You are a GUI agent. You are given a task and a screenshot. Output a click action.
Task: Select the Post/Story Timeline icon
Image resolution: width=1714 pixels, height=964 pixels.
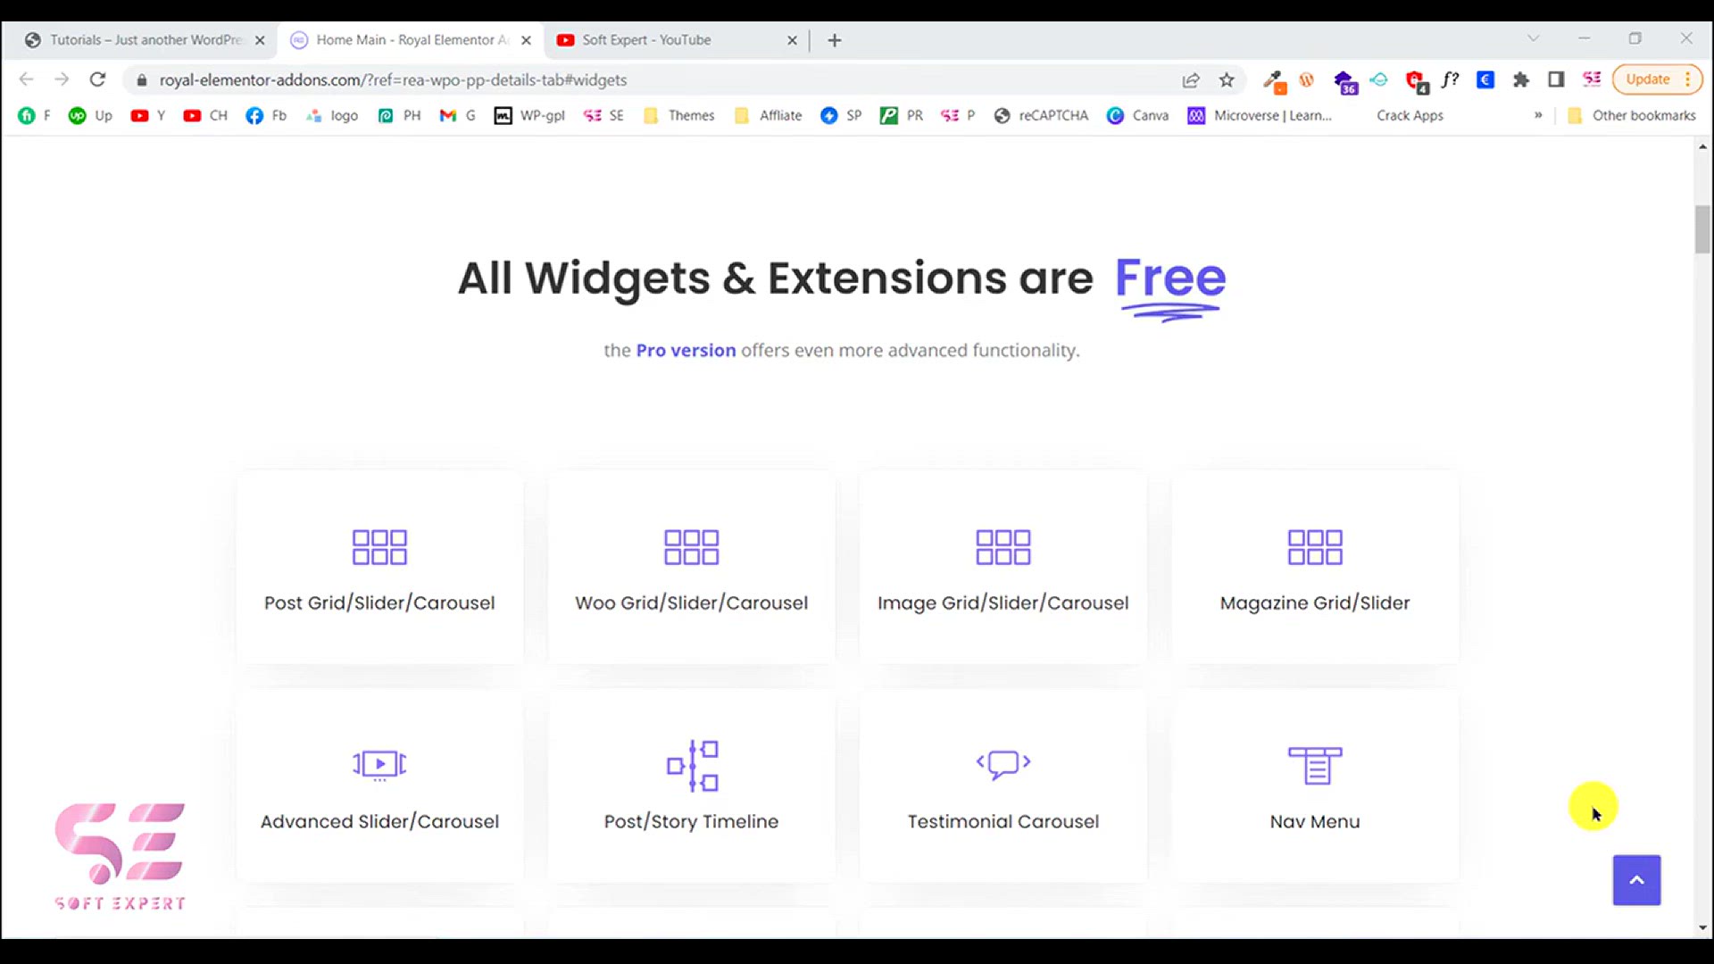[x=692, y=765]
